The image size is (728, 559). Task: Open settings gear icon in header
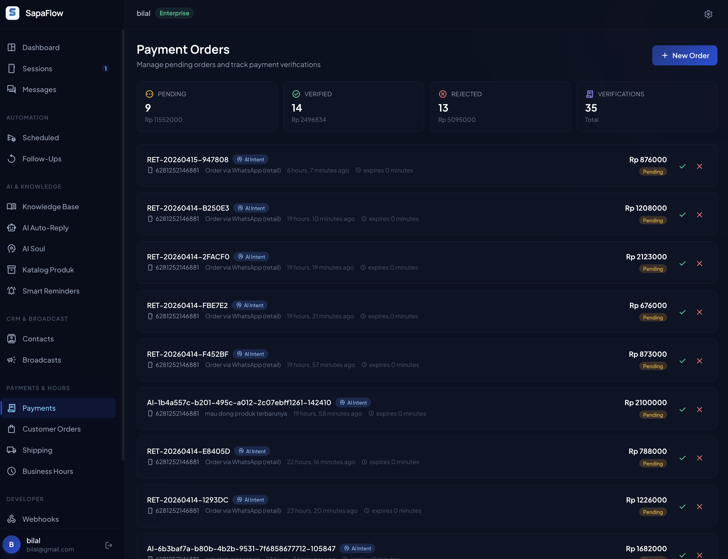[x=708, y=14]
